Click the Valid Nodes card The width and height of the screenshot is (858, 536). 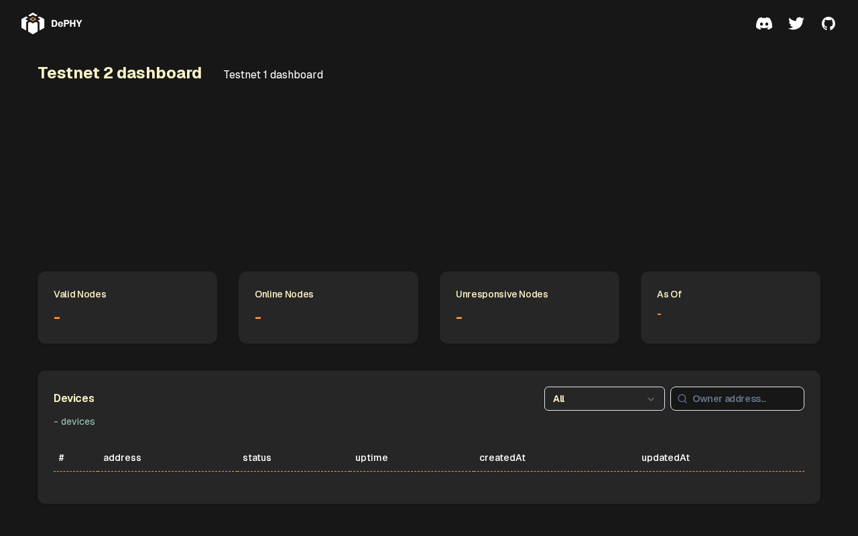click(x=127, y=308)
